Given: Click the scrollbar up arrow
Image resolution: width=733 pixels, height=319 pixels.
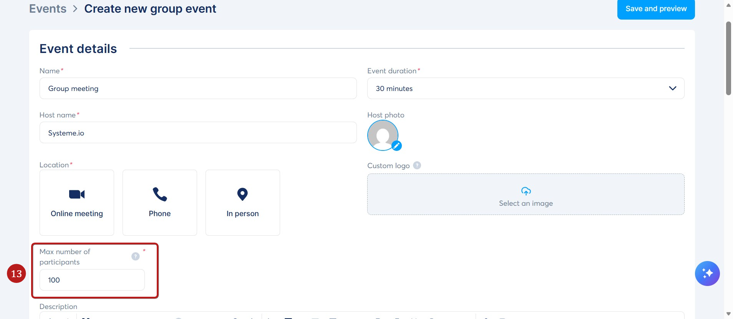Looking at the screenshot, I should pos(728,5).
